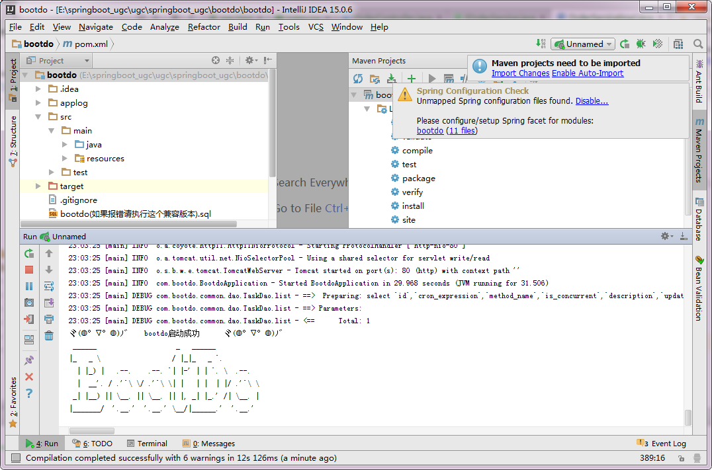Open Search Everywhere magnifier icon
This screenshot has height=470, width=712.
698,44
